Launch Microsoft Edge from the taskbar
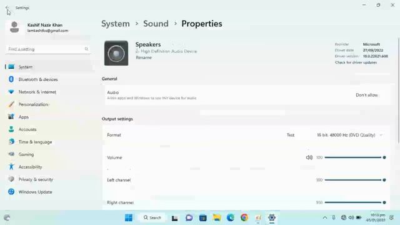 click(231, 217)
